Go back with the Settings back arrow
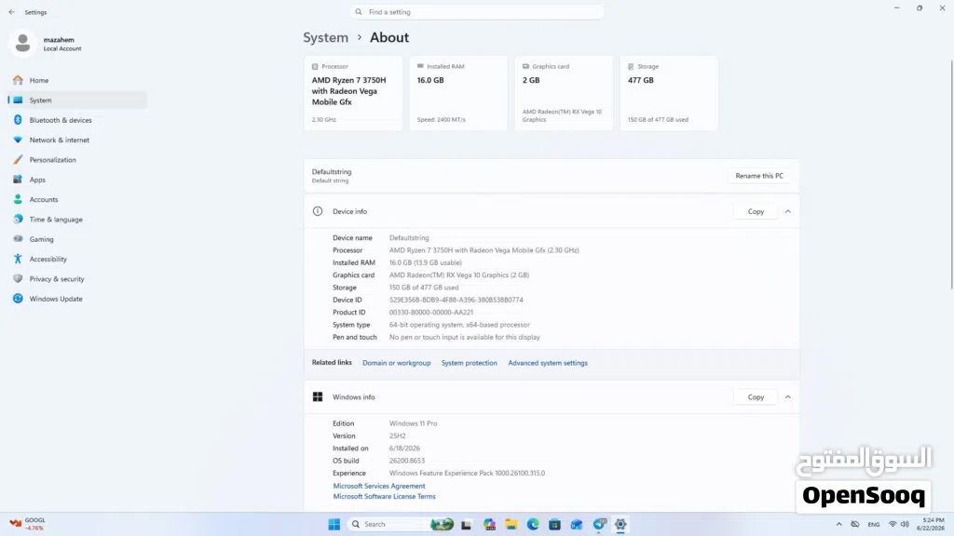954x536 pixels. coord(11,12)
